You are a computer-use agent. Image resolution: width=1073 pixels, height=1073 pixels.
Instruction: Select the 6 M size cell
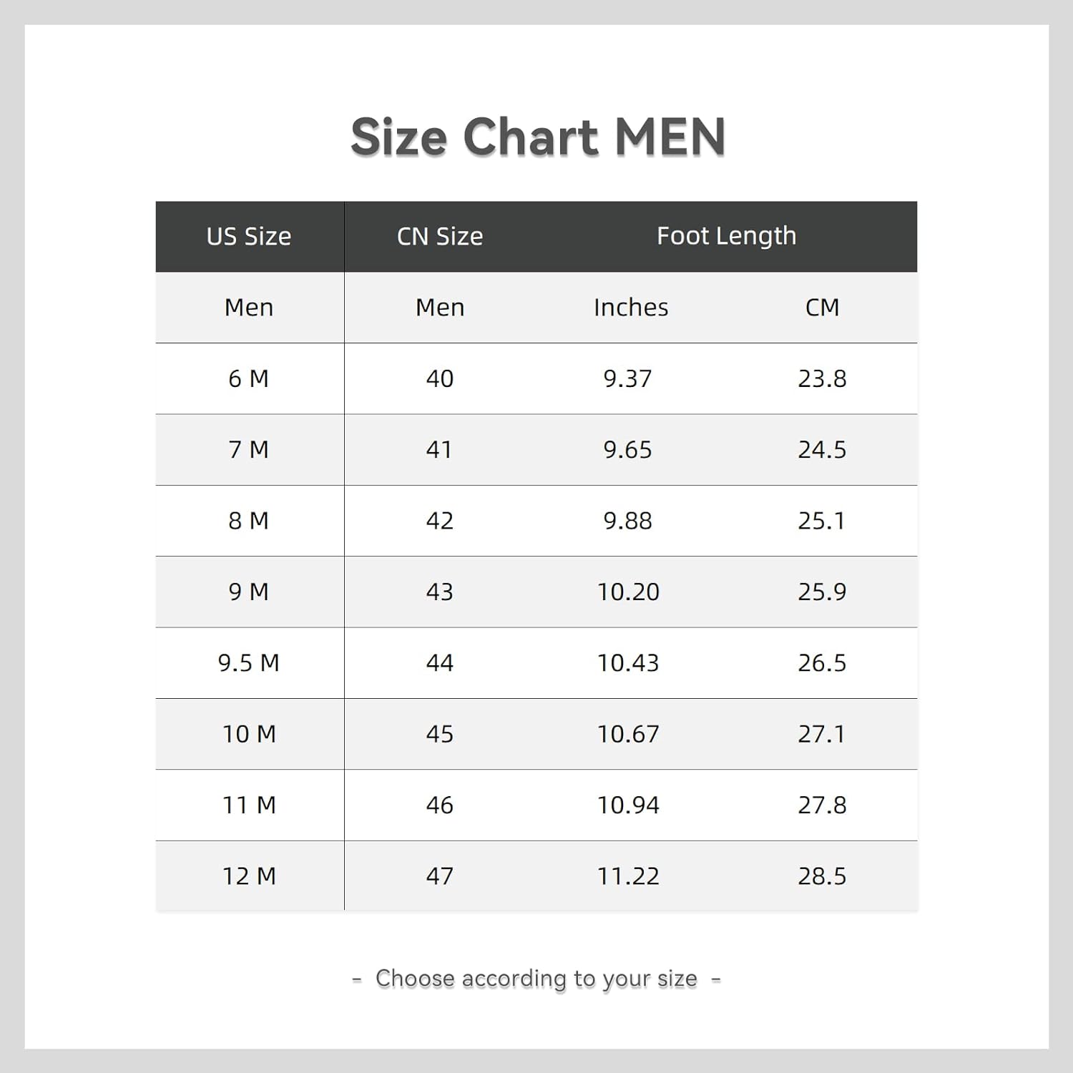tap(249, 378)
